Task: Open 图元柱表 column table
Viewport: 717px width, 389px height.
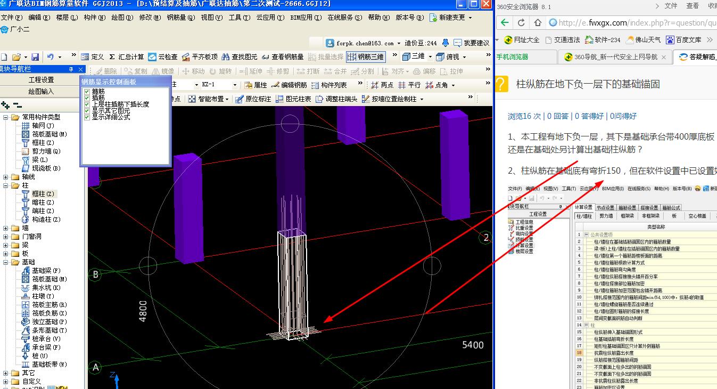Action: (x=293, y=99)
